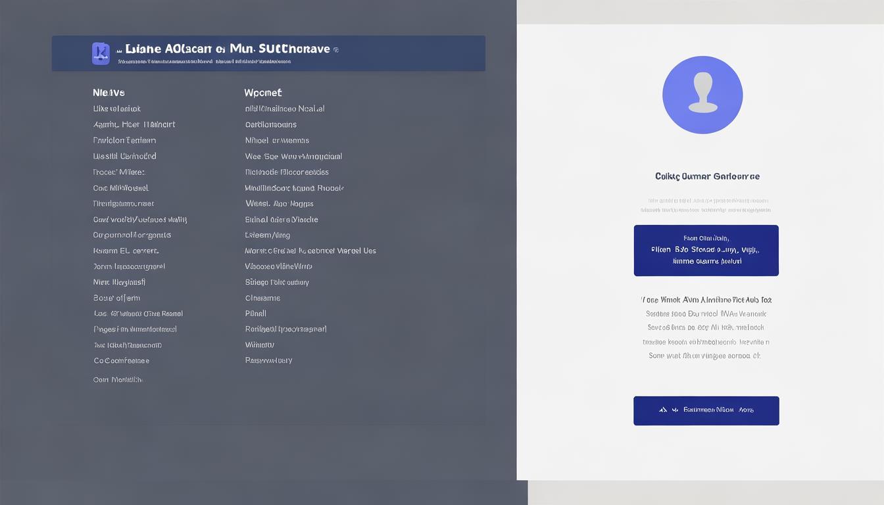The image size is (884, 505).
Task: Open the "Lsleem/Ming" list entry
Action: coord(268,235)
